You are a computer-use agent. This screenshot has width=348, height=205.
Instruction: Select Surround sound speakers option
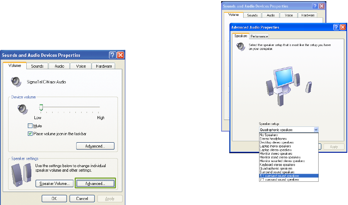tap(289, 172)
